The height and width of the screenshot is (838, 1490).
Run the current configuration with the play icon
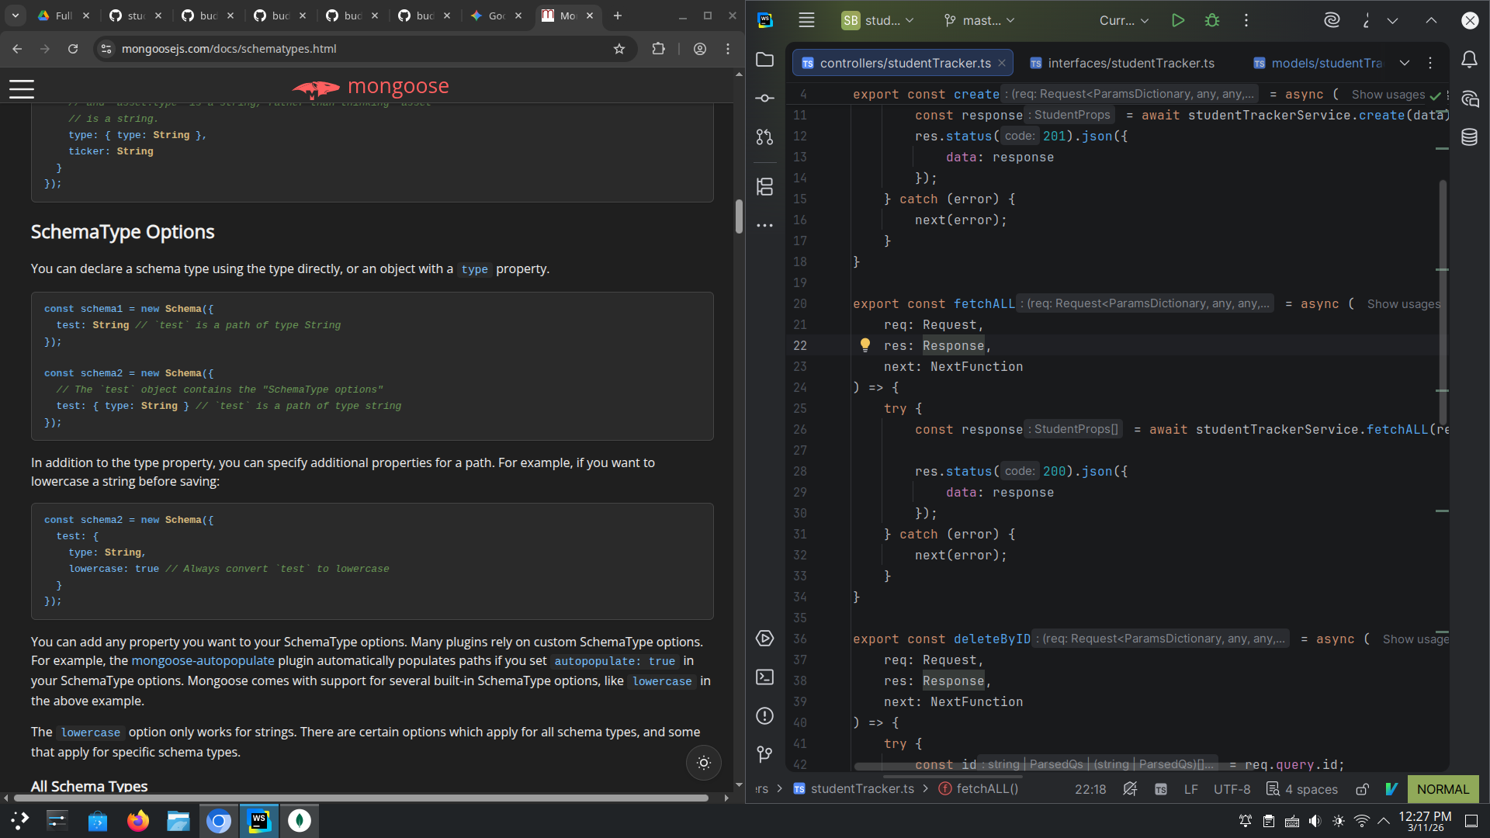point(1177,21)
